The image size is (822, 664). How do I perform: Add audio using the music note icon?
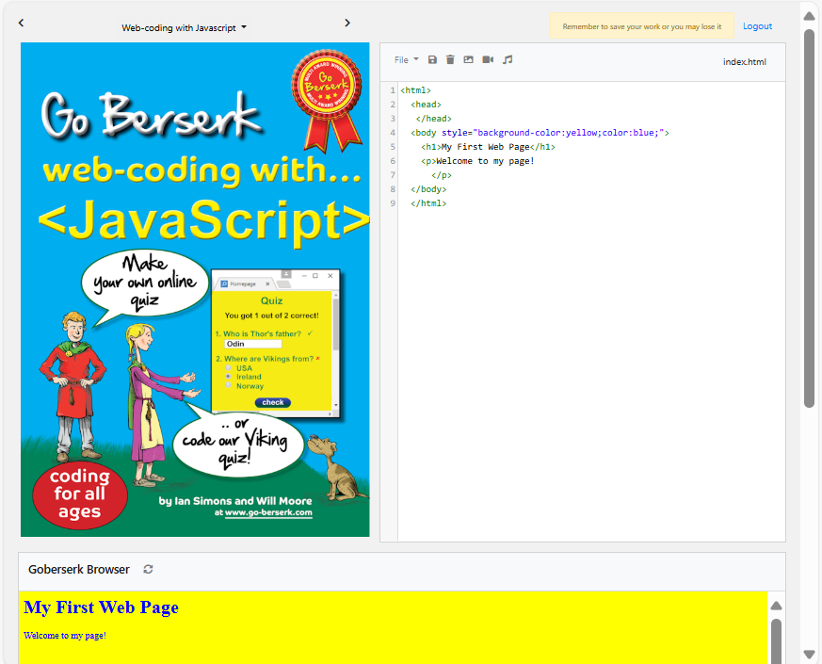[508, 59]
